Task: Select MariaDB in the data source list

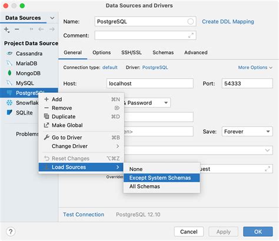Action: (29, 63)
